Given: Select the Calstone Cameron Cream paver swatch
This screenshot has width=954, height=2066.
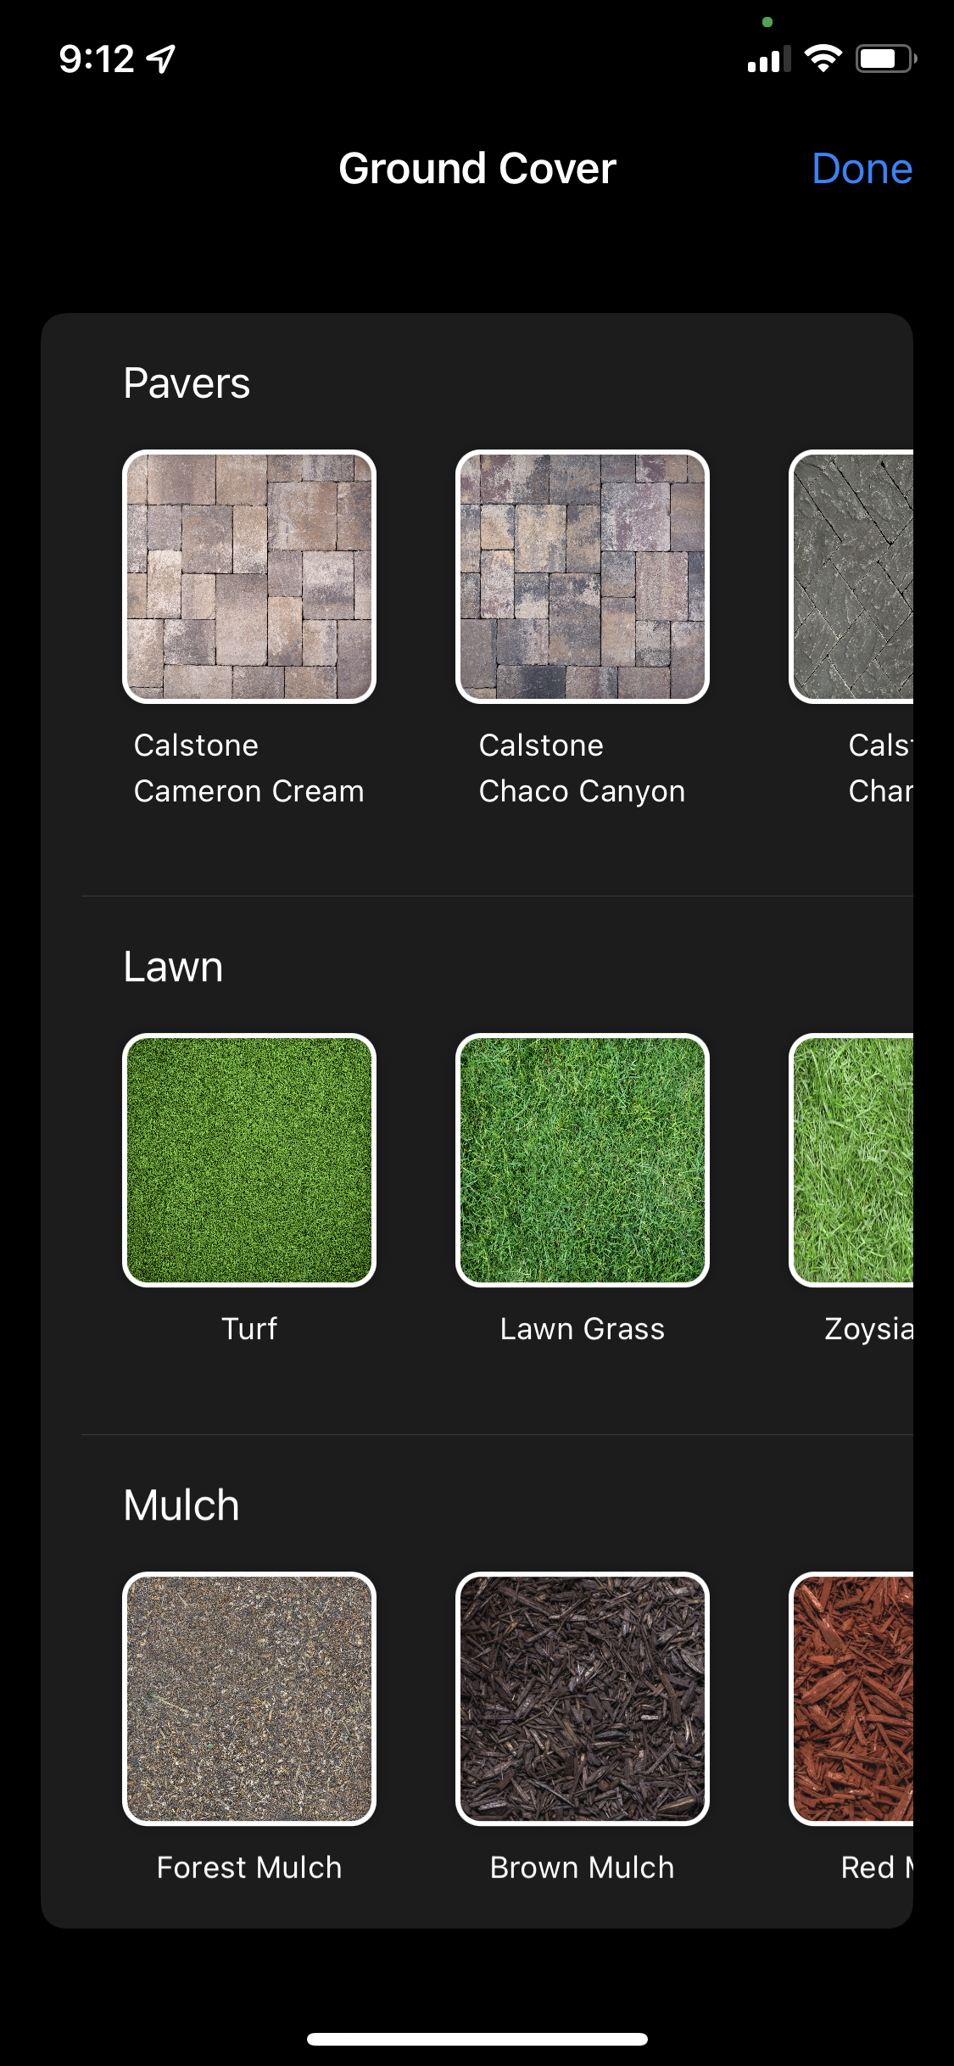Looking at the screenshot, I should [x=249, y=577].
